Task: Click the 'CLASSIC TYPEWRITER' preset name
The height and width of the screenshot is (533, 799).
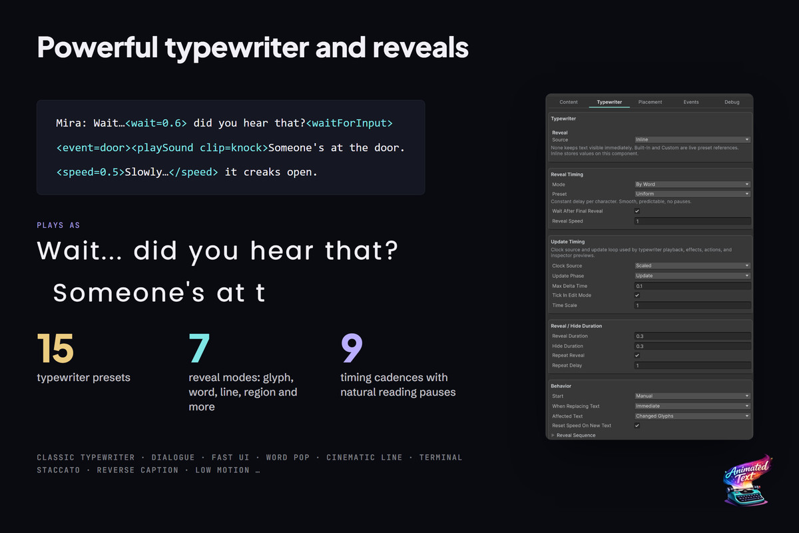Action: [85, 458]
